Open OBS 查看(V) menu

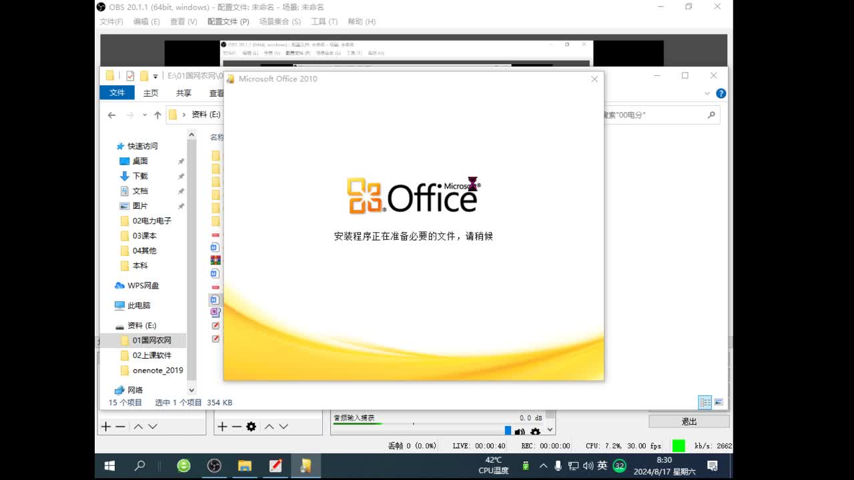pos(183,21)
